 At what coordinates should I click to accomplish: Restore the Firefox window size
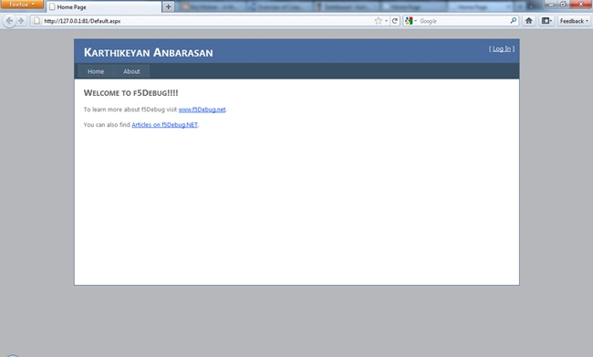[x=563, y=5]
